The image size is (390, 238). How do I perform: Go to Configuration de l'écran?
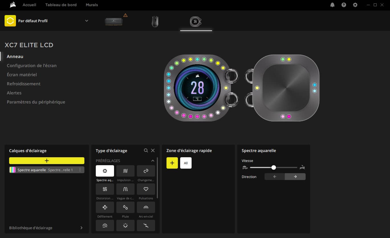click(32, 65)
